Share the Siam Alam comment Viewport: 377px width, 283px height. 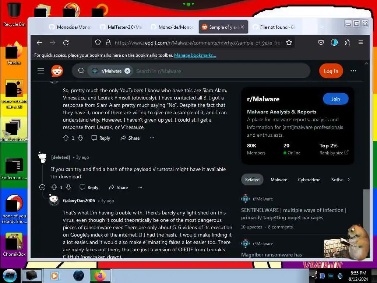coord(130,138)
